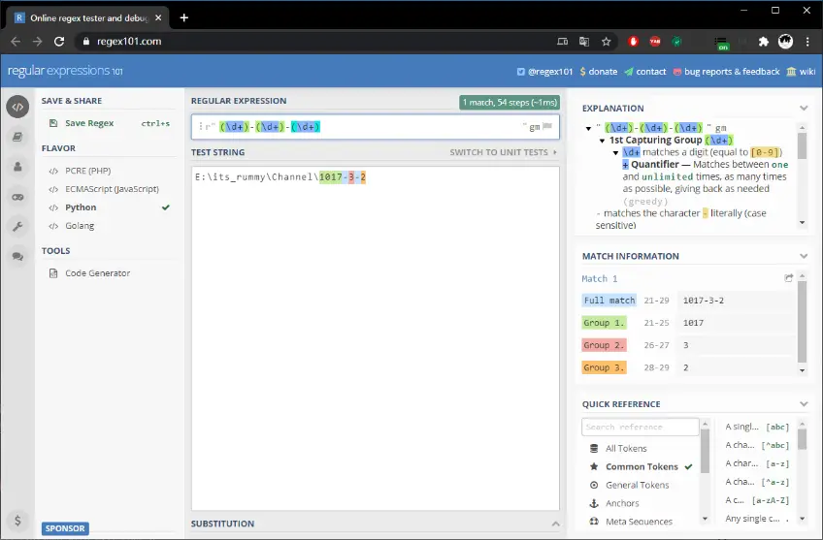This screenshot has height=540, width=823.
Task: Expand the Substitution panel
Action: pyautogui.click(x=555, y=524)
